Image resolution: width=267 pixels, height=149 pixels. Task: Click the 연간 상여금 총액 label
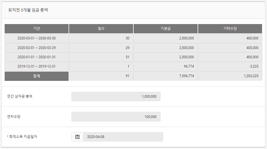click(20, 96)
